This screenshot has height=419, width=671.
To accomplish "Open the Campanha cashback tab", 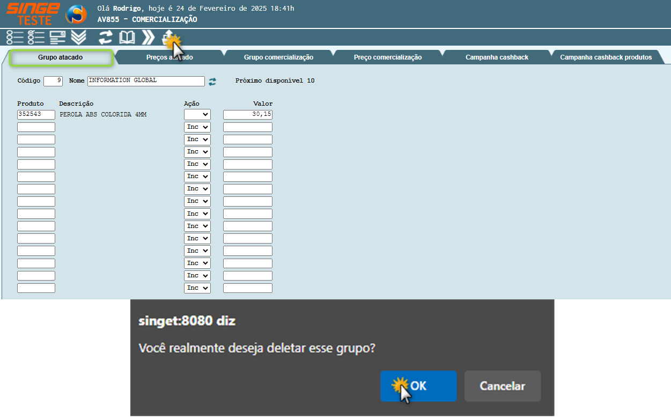I will tap(497, 57).
